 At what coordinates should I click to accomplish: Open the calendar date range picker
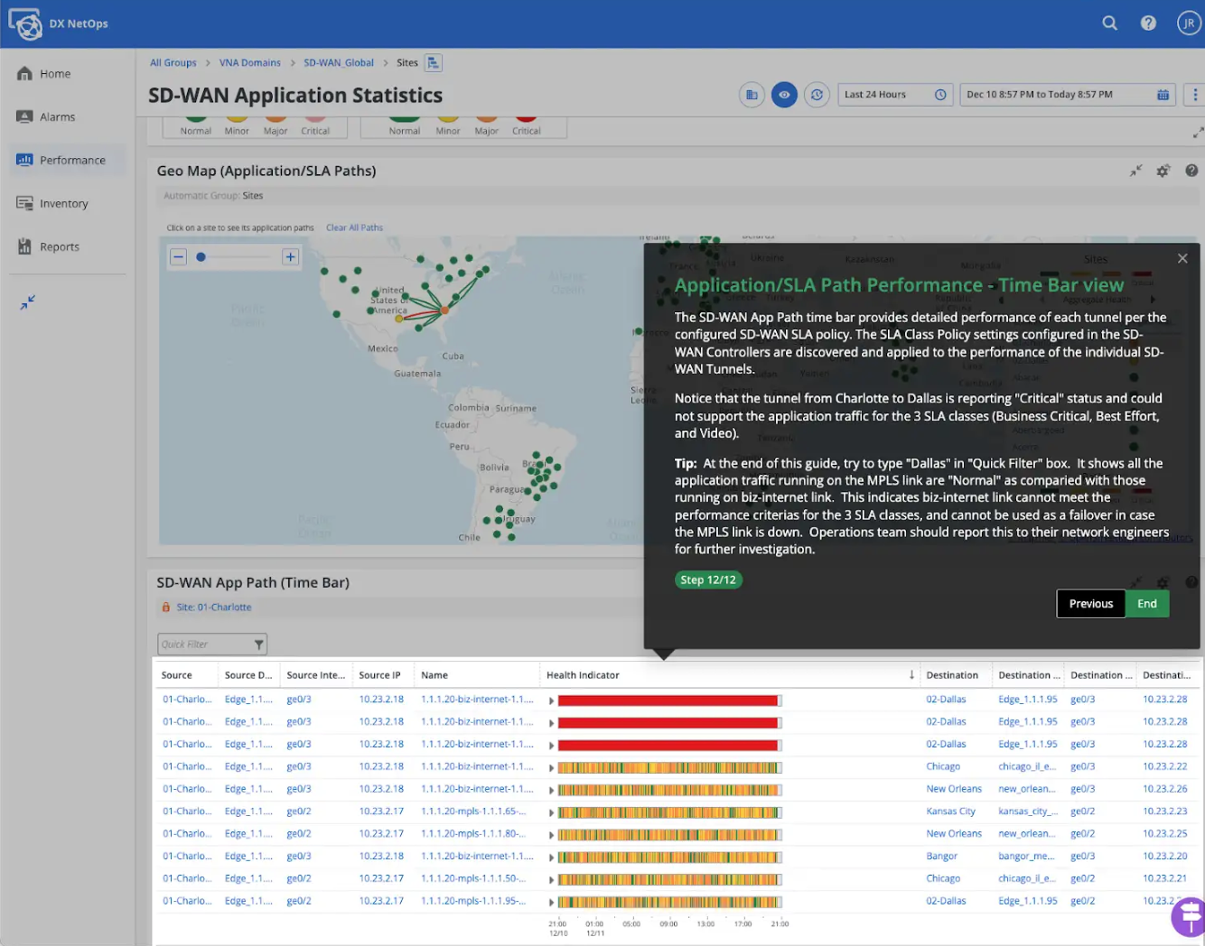(x=1163, y=95)
